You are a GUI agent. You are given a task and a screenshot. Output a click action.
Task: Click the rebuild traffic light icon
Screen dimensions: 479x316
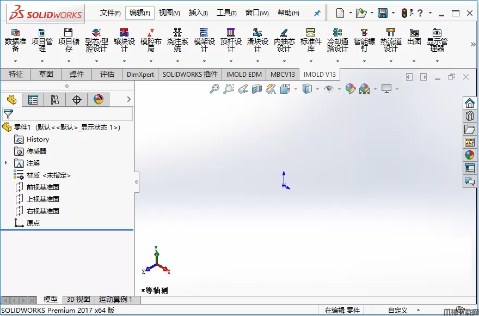click(404, 13)
